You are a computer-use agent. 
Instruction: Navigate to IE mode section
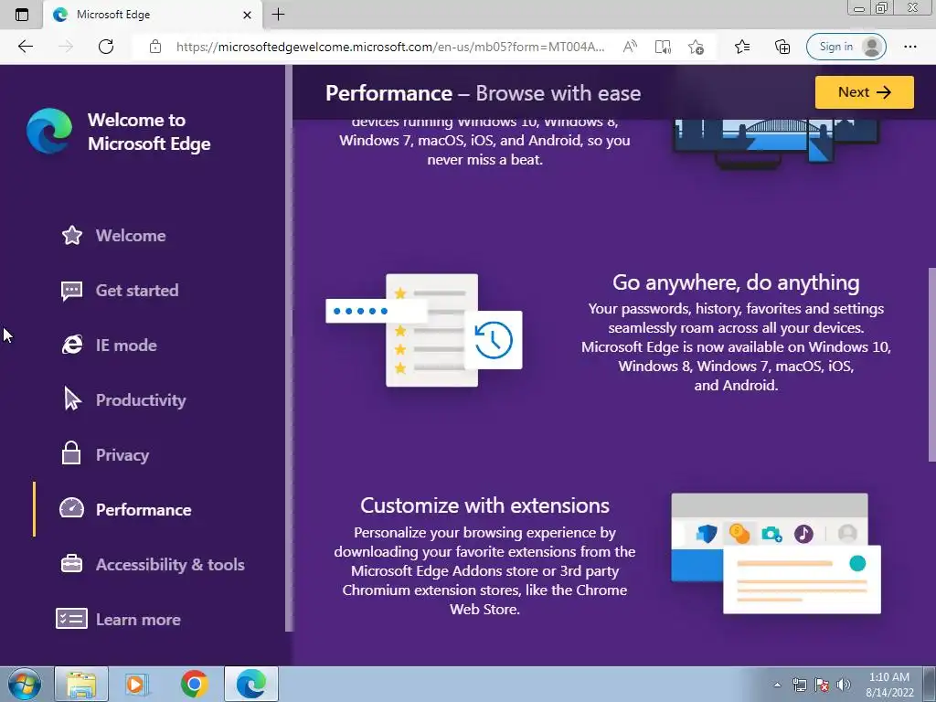(x=126, y=346)
